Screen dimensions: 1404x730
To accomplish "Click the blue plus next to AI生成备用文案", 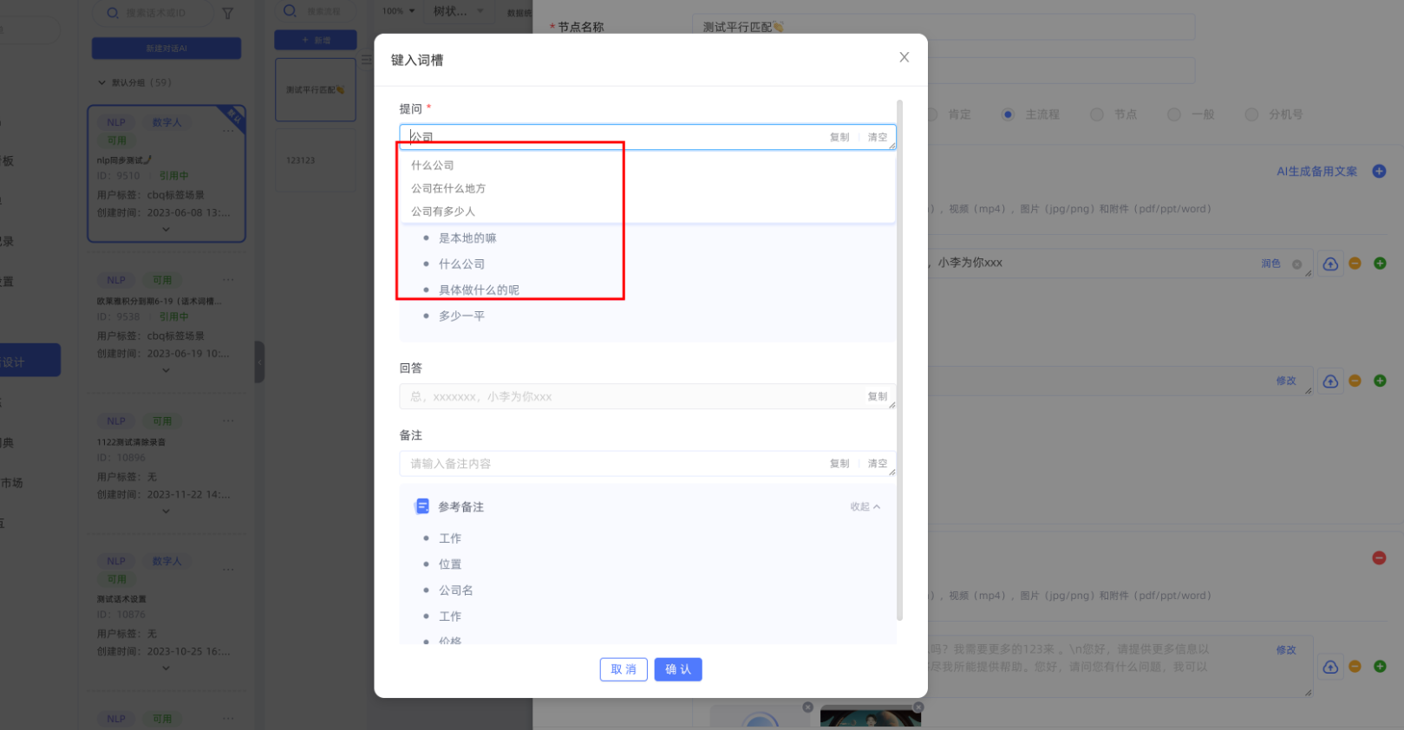I will (x=1379, y=172).
